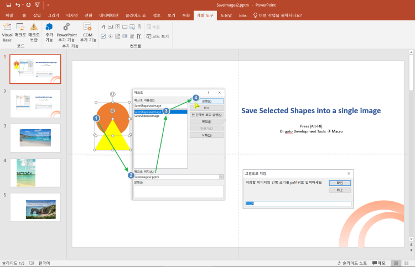Screen dimensions: 415x267
Task: Select the Spin Button control
Action: pyautogui.click(x=117, y=26)
